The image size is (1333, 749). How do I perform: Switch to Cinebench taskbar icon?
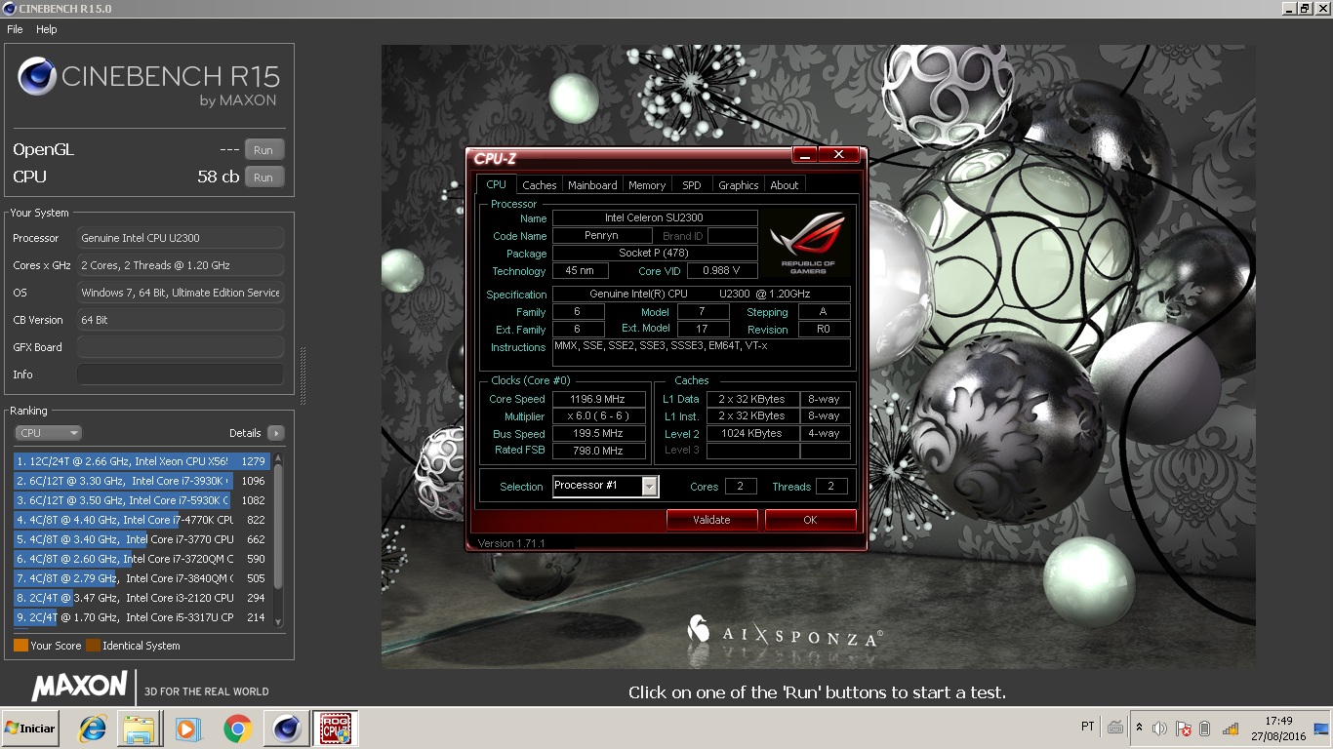(x=286, y=729)
